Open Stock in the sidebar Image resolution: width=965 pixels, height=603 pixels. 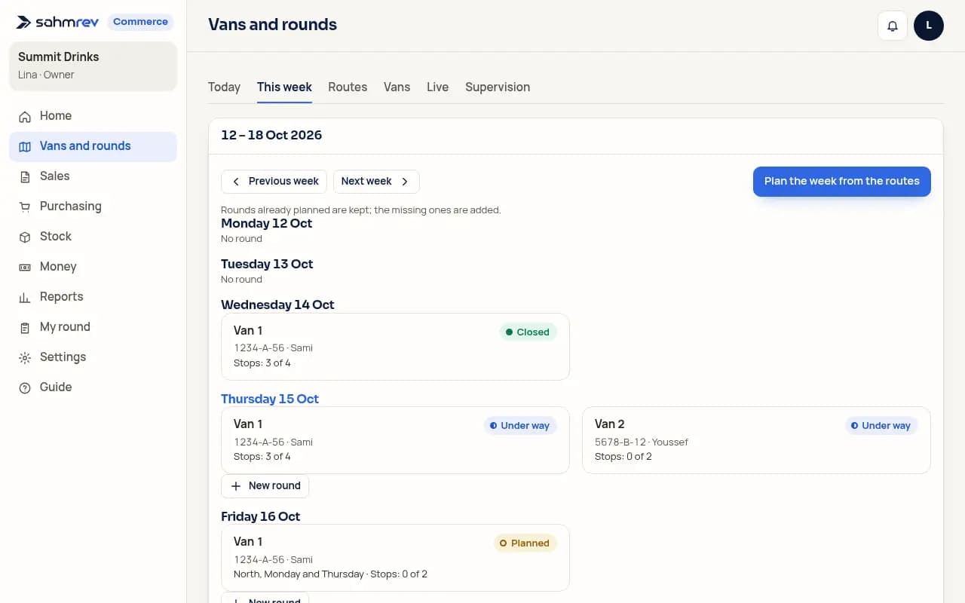point(93,237)
